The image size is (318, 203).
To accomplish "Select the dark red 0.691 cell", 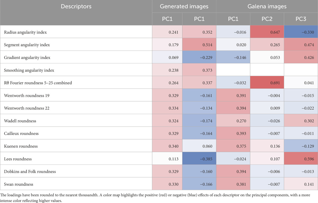I will (x=267, y=83).
